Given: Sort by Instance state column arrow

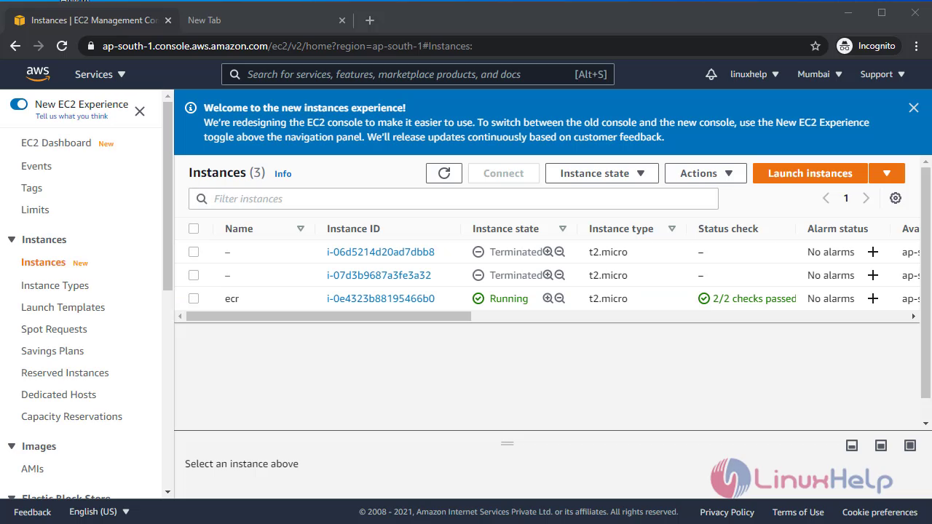Looking at the screenshot, I should click(562, 229).
